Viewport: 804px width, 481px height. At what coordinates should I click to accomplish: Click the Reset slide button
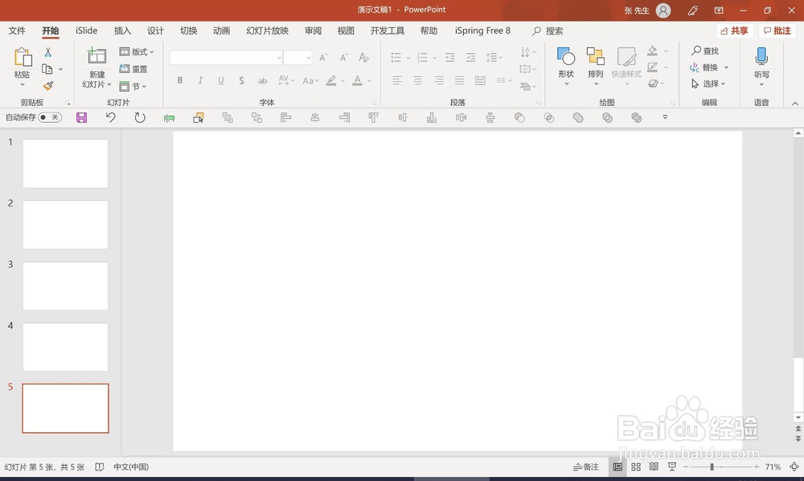pos(133,68)
